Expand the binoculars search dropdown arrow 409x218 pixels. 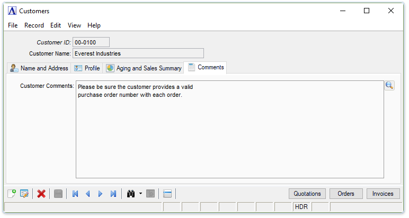coord(140,194)
